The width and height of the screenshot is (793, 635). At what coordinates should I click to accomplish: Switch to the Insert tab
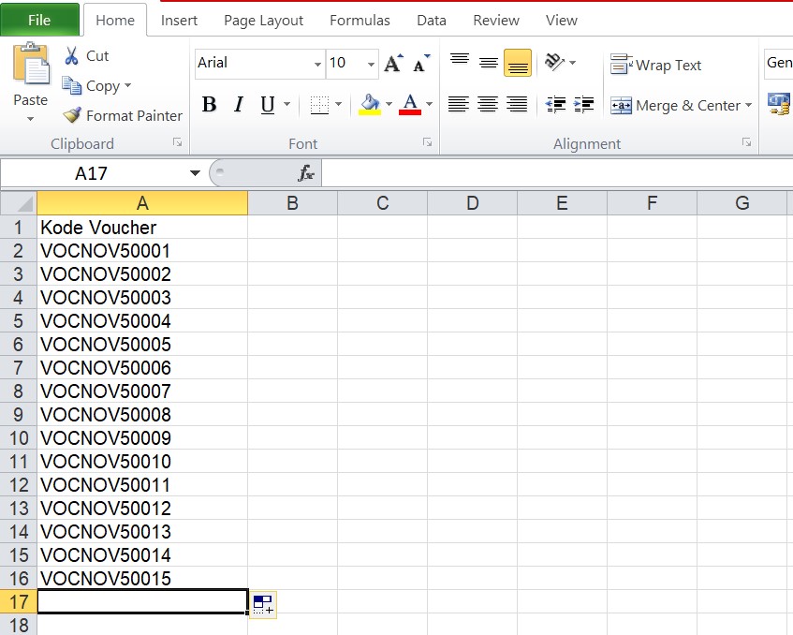coord(179,21)
